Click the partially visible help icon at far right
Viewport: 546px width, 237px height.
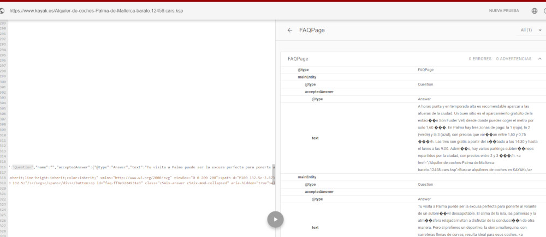[544, 10]
